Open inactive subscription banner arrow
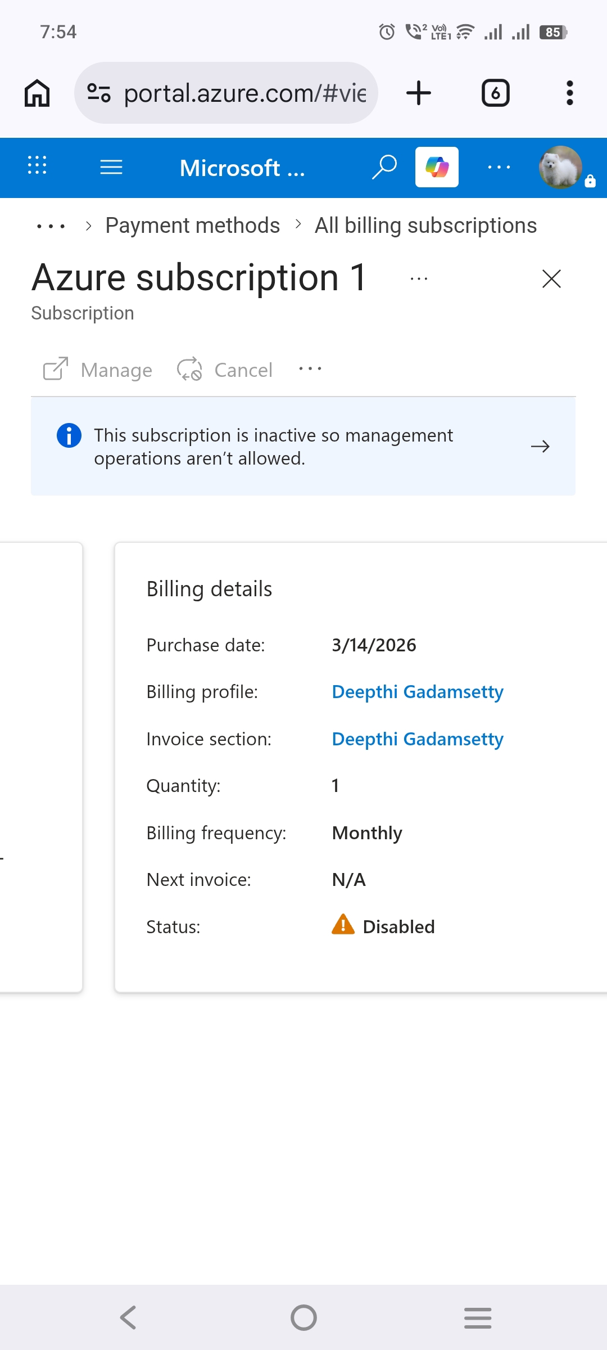The image size is (607, 1350). pyautogui.click(x=540, y=447)
